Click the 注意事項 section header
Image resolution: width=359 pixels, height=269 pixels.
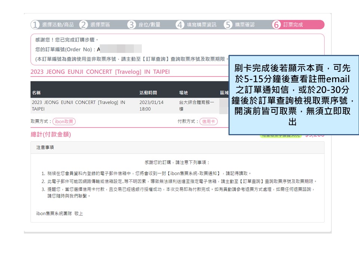(45, 148)
